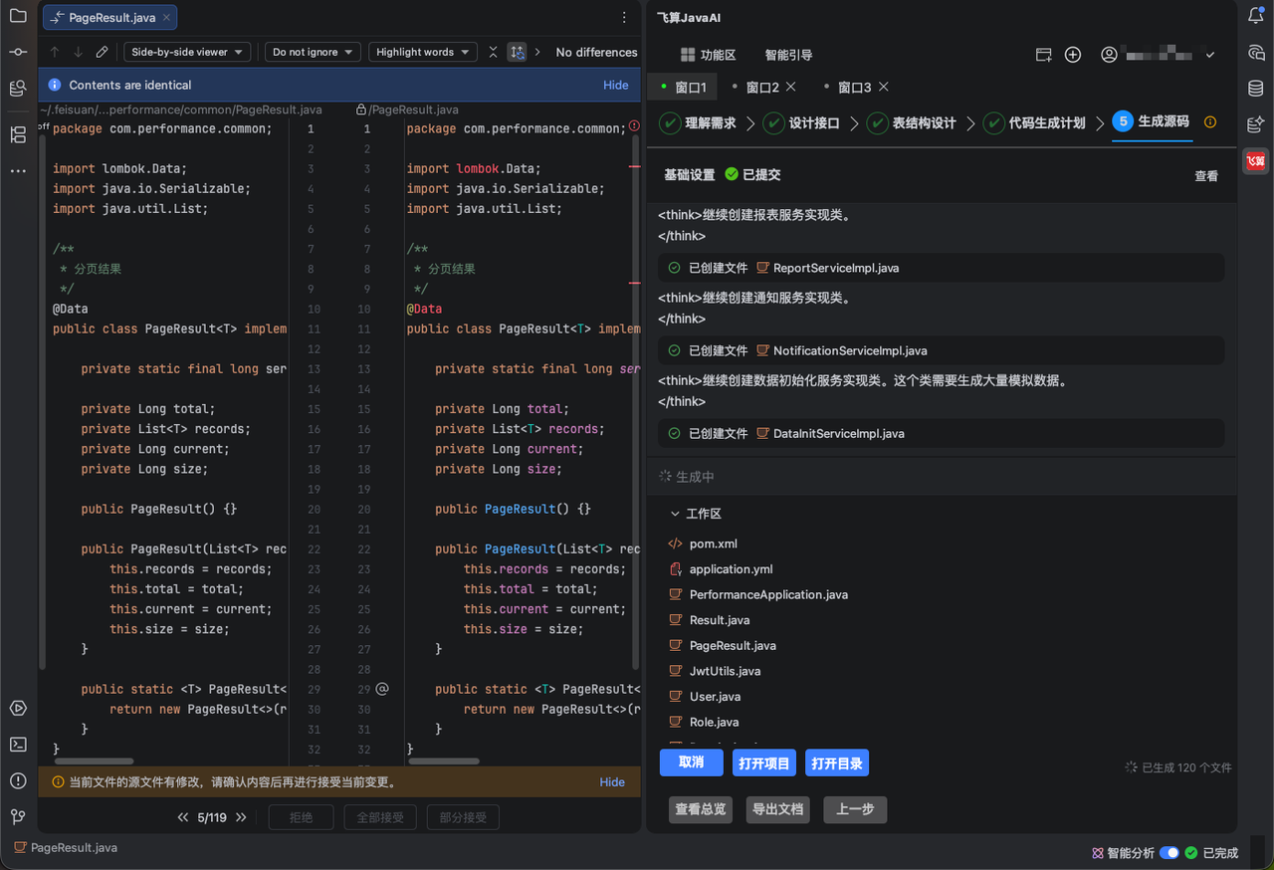Click the 打开目录 button
1274x870 pixels.
click(x=837, y=762)
